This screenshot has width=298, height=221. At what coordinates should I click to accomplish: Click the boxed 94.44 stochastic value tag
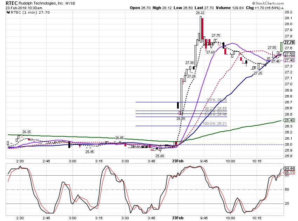pyautogui.click(x=289, y=168)
